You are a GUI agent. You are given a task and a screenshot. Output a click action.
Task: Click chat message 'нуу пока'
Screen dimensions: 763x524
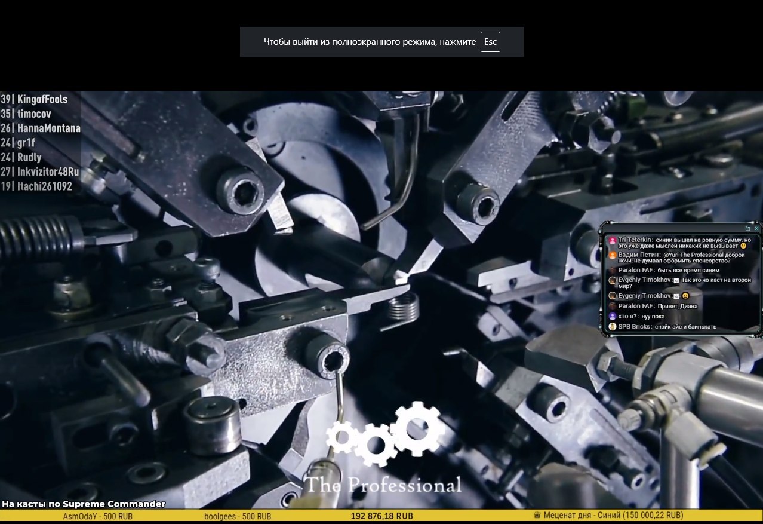[x=653, y=317]
